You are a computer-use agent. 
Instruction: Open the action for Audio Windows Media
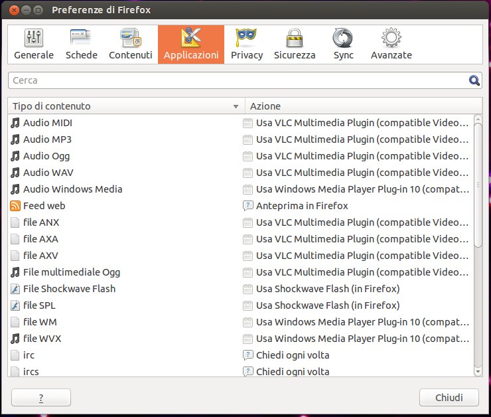(x=363, y=189)
